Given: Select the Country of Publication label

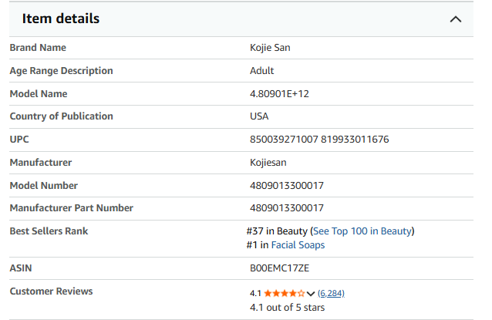Looking at the screenshot, I should click(x=61, y=116).
